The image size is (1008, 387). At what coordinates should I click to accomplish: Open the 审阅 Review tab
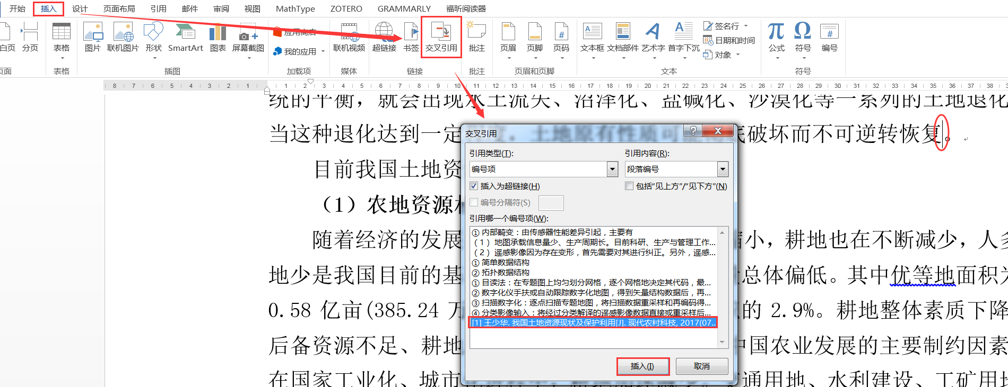pyautogui.click(x=221, y=8)
